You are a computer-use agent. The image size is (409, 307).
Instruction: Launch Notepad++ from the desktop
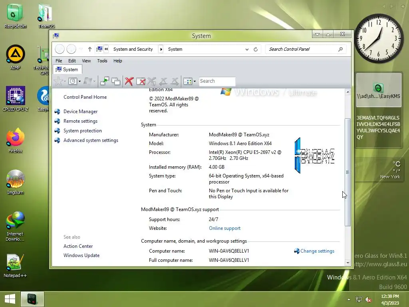click(x=15, y=265)
